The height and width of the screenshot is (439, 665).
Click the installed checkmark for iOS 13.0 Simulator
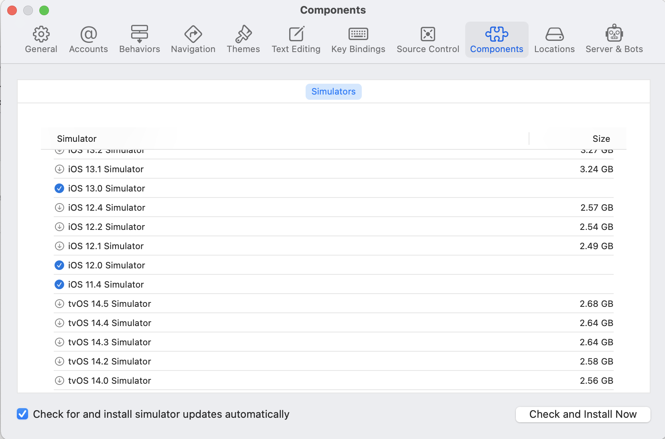[x=59, y=188]
